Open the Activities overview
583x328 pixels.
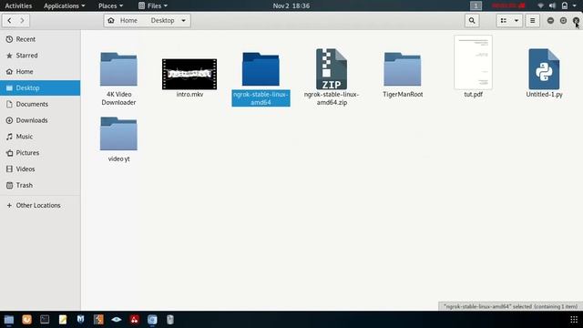click(18, 5)
